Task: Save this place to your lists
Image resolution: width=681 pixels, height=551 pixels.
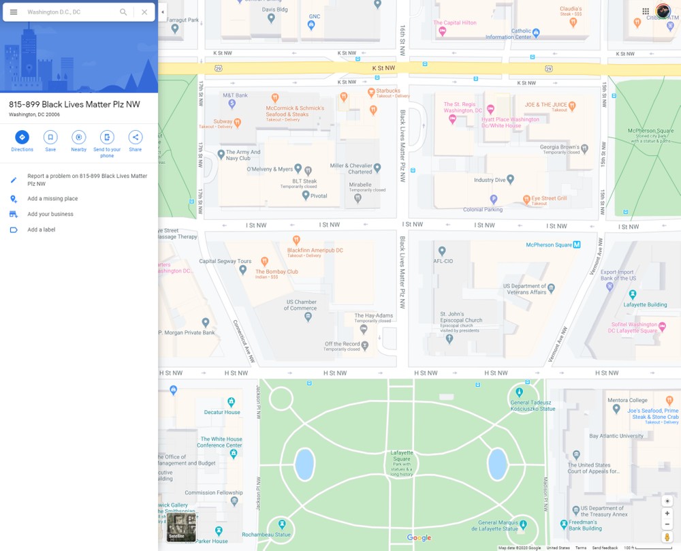Action: coord(50,138)
